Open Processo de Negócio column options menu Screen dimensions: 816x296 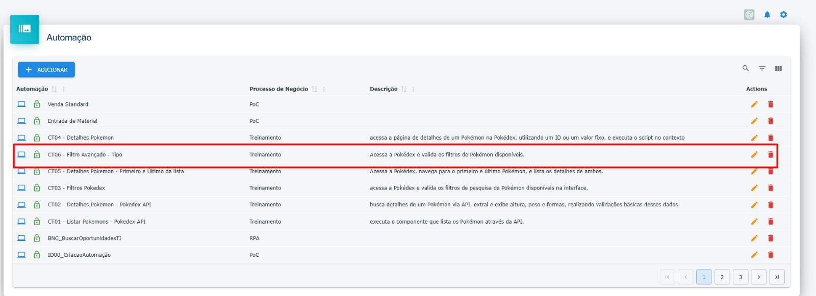324,89
